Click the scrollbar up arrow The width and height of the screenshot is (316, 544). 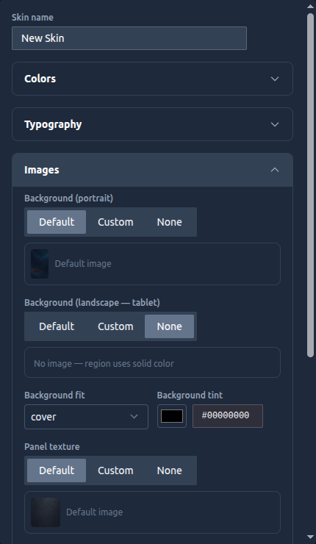310,6
